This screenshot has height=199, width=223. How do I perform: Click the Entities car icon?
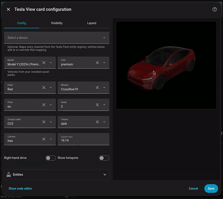point(9,174)
